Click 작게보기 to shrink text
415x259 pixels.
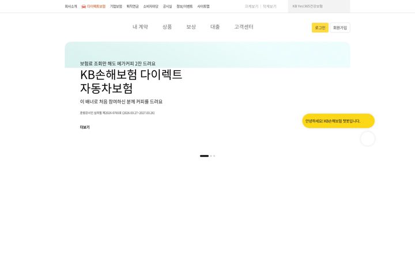click(x=269, y=6)
